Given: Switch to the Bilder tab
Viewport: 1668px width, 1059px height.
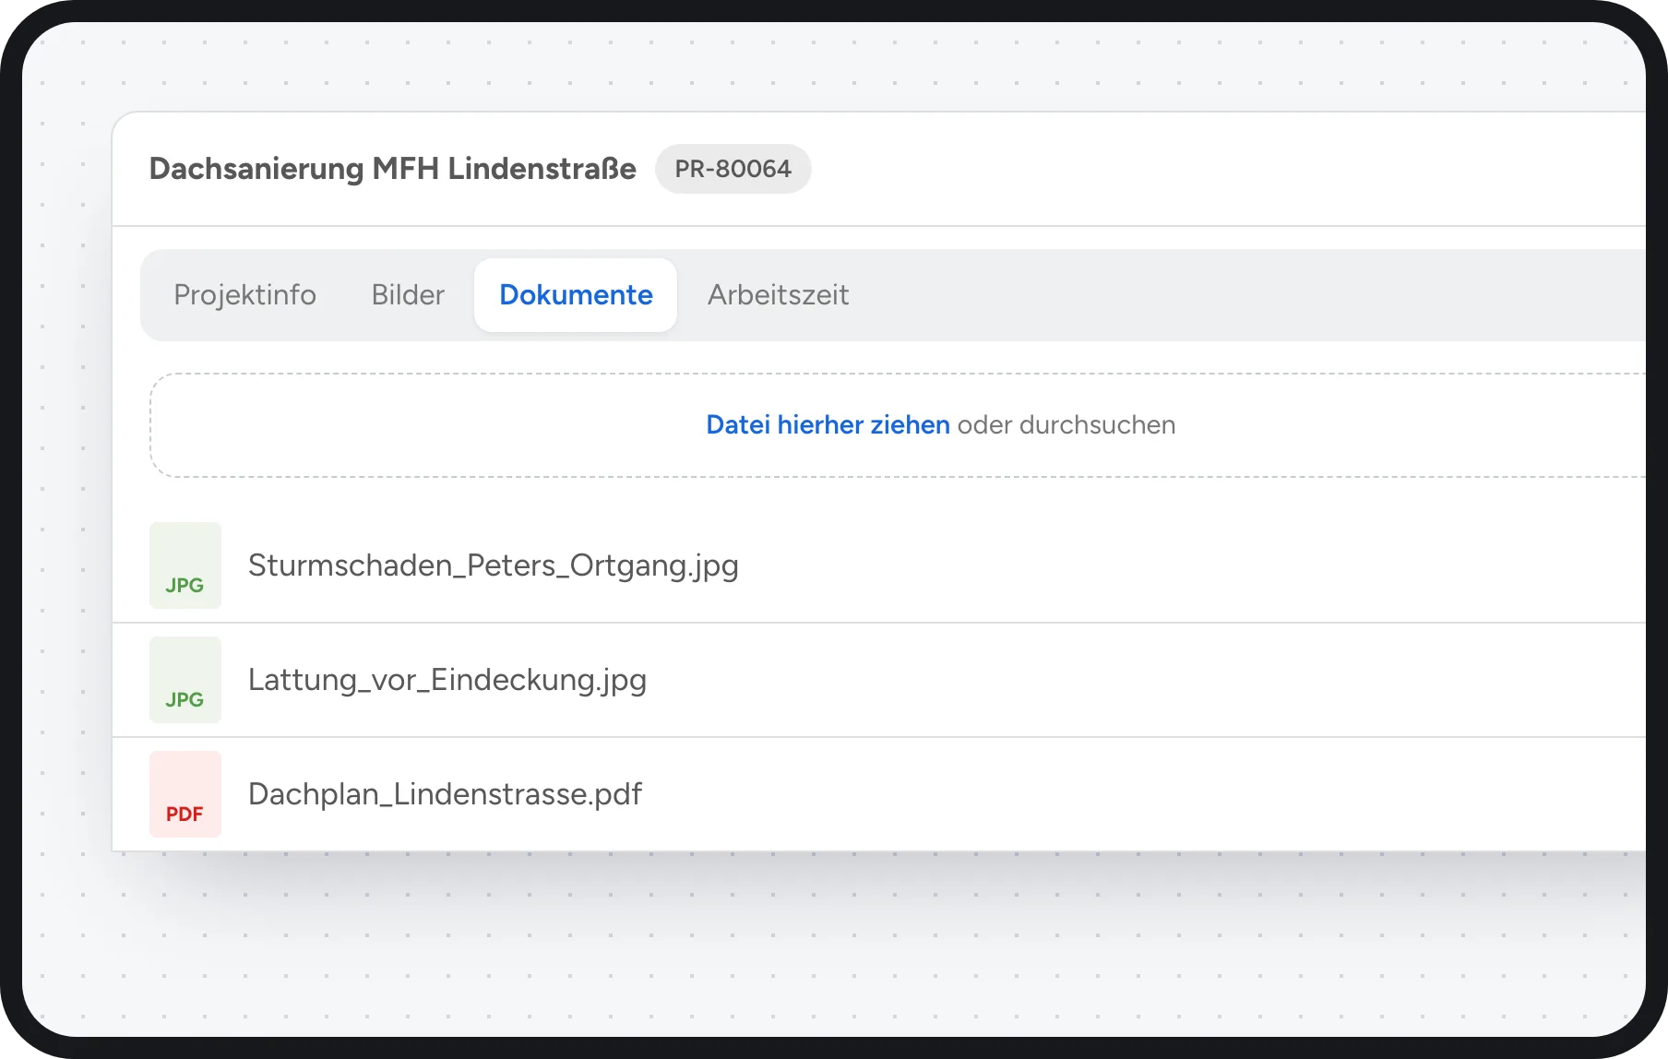Looking at the screenshot, I should 408,295.
